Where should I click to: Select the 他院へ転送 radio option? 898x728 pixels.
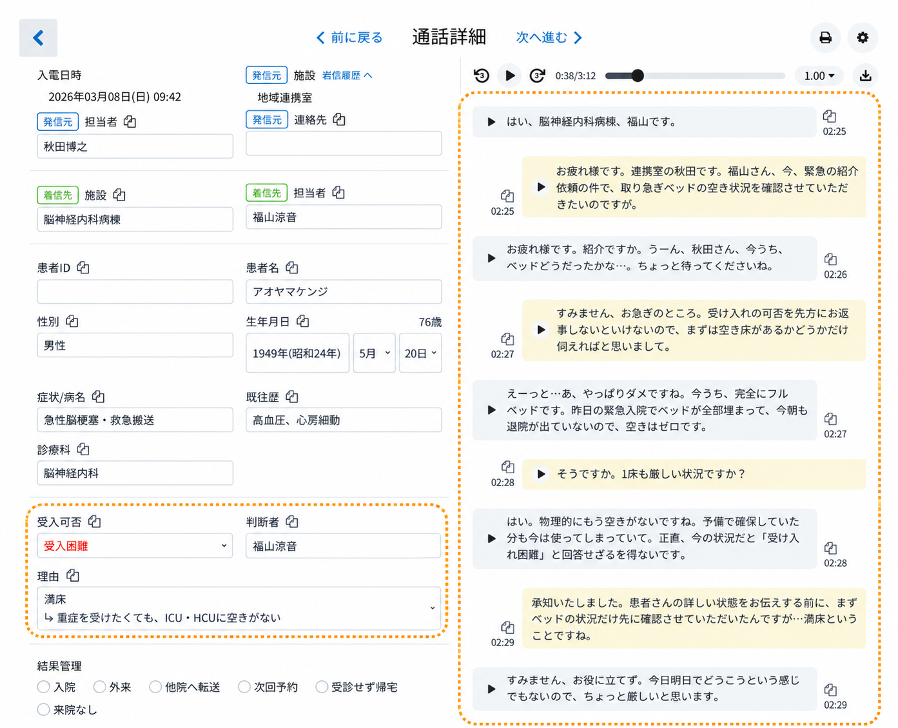(x=155, y=687)
